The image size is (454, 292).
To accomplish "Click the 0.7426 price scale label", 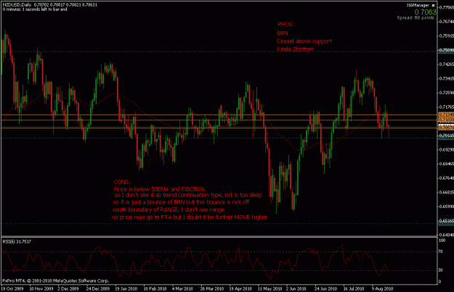I will [x=447, y=64].
